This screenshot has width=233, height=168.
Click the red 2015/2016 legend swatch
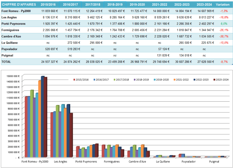pyautogui.click(x=74, y=79)
